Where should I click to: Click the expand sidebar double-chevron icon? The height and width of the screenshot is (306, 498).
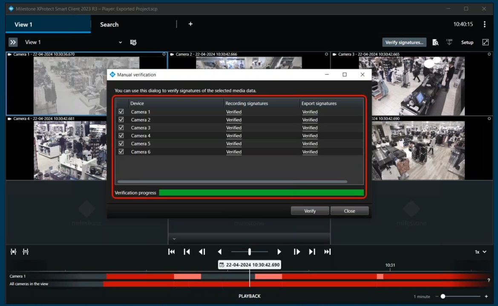coord(13,42)
